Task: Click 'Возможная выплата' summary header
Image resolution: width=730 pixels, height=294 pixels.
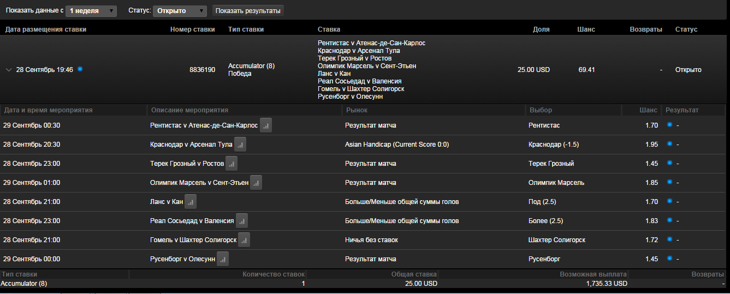Action: (594, 275)
